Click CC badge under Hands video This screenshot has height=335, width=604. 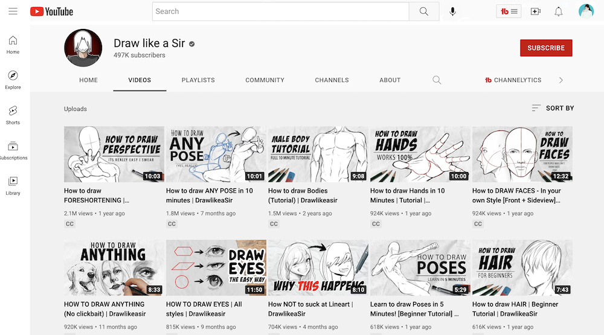[x=376, y=224]
